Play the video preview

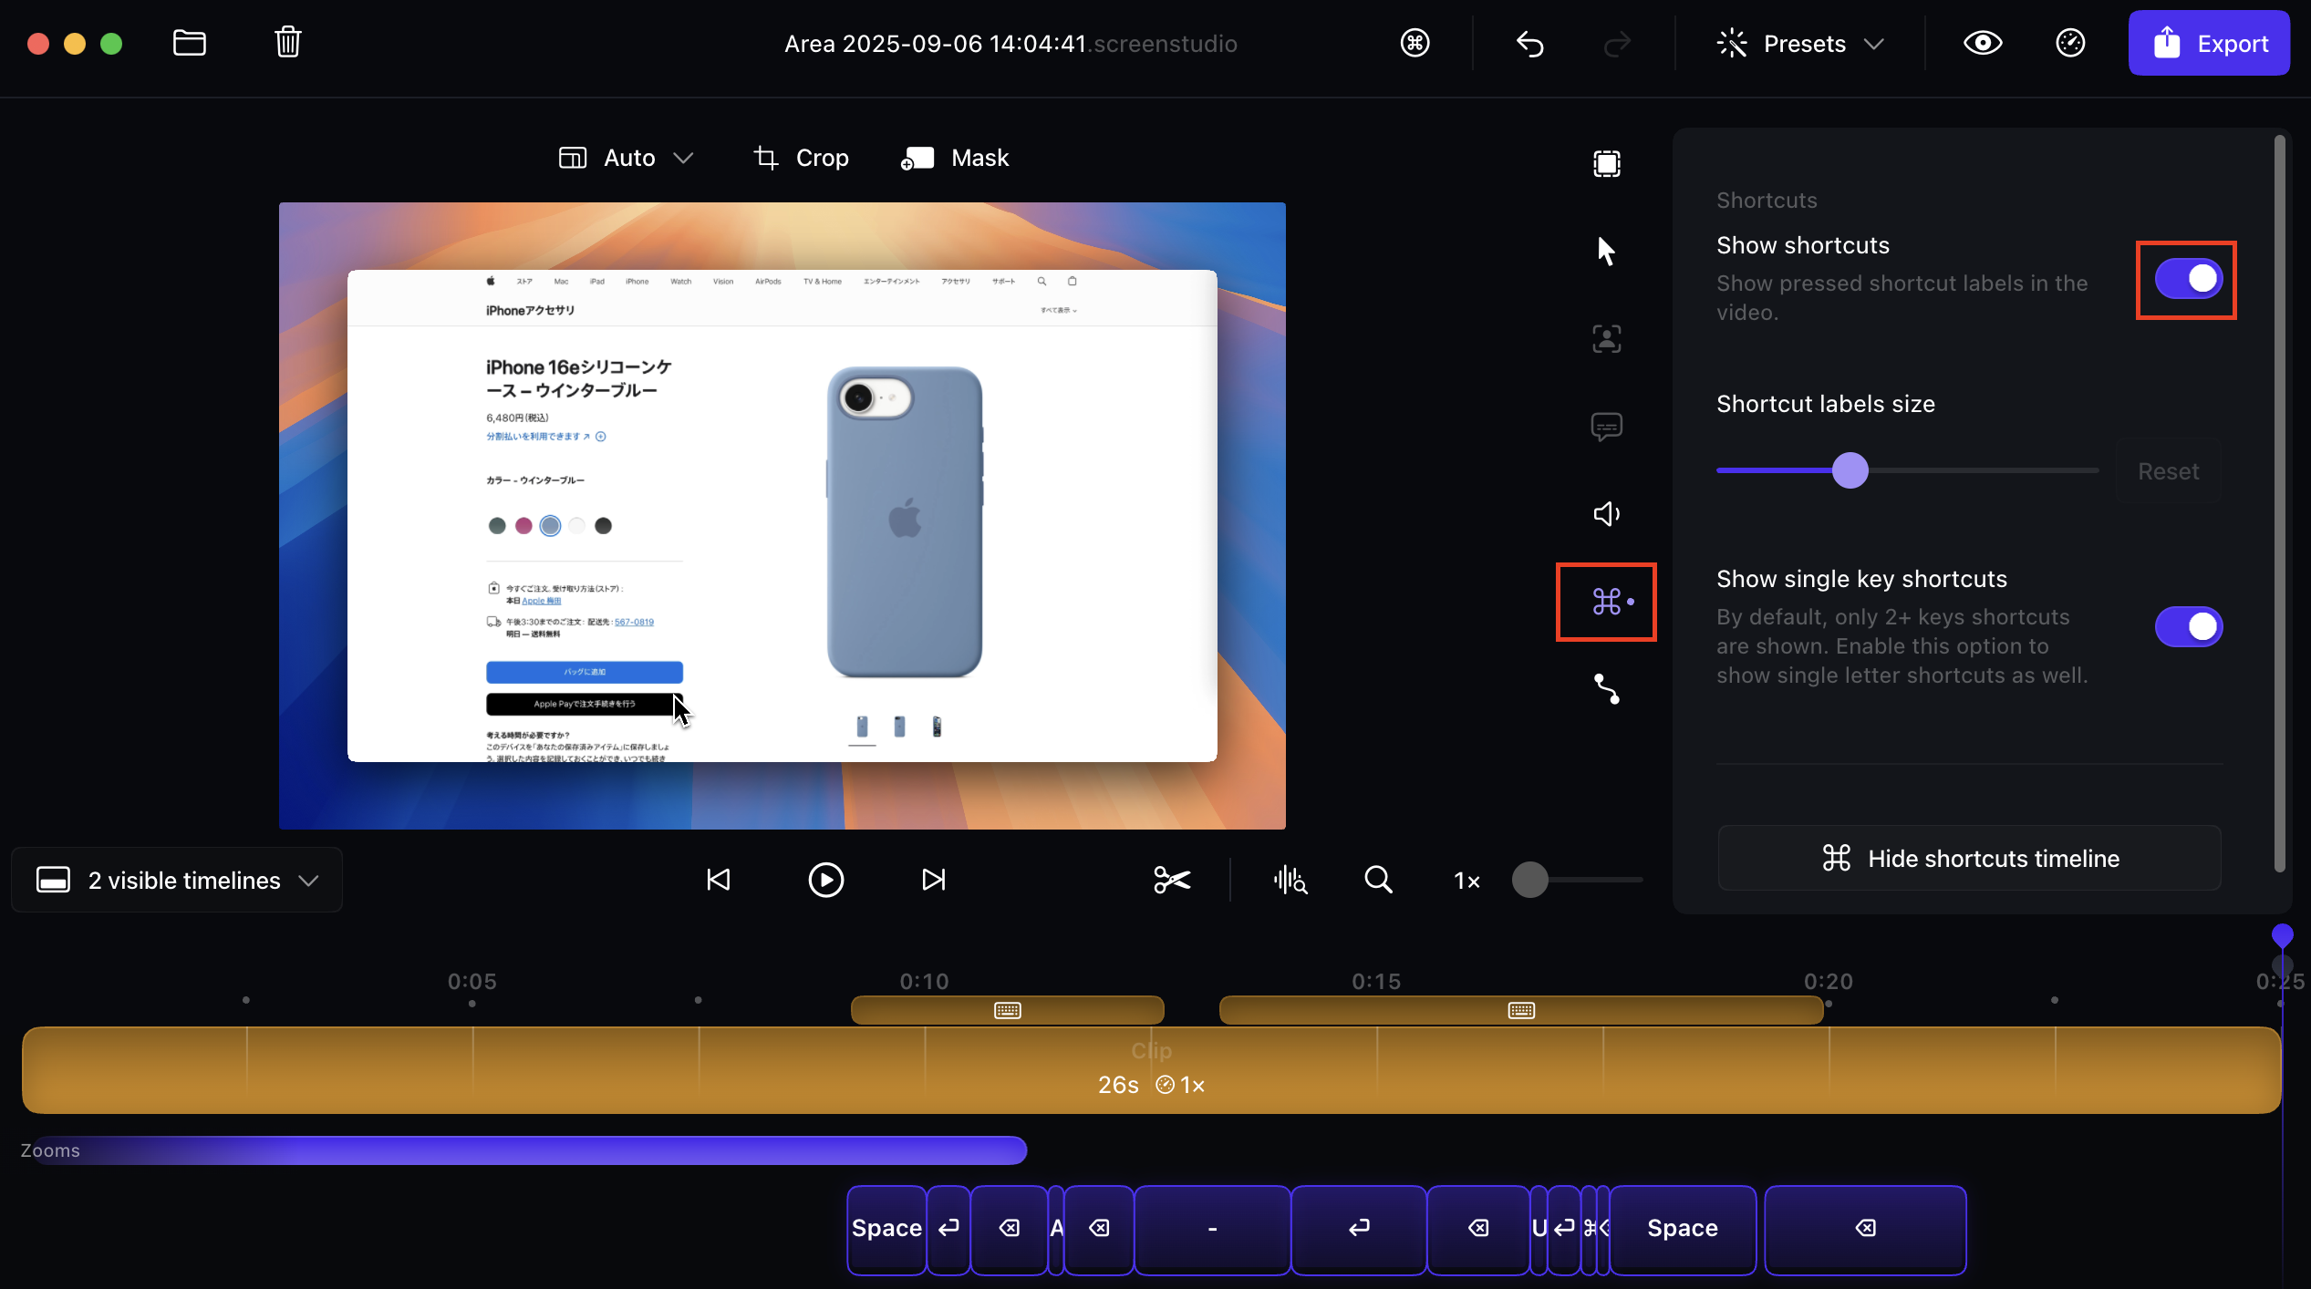coord(825,880)
